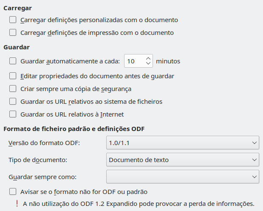
Task: Open the 'Guardar sempre como' dropdown
Action: (x=182, y=176)
